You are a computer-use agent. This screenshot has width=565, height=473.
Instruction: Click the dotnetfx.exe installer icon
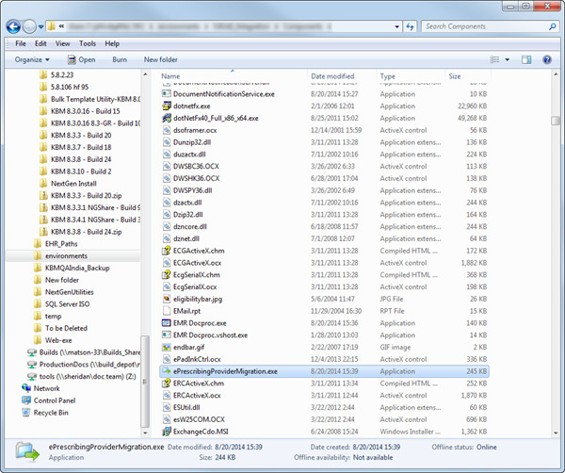166,106
